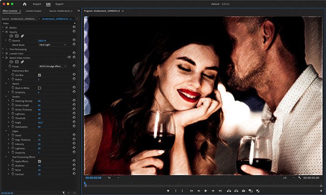Click the blue playhead on time ruler
Viewport: 326px width, 195px height.
(x=85, y=183)
